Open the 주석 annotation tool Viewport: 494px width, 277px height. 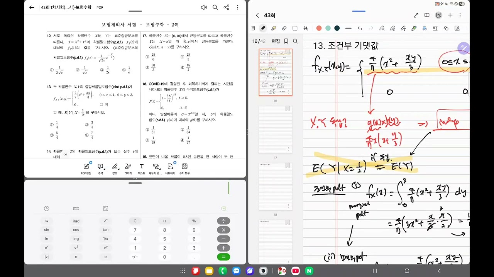[x=100, y=169]
